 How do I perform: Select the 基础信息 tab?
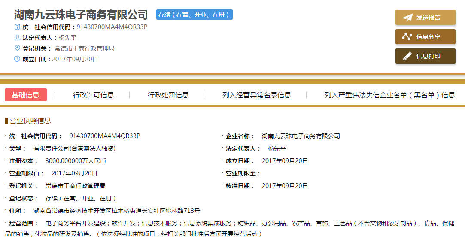(26, 95)
